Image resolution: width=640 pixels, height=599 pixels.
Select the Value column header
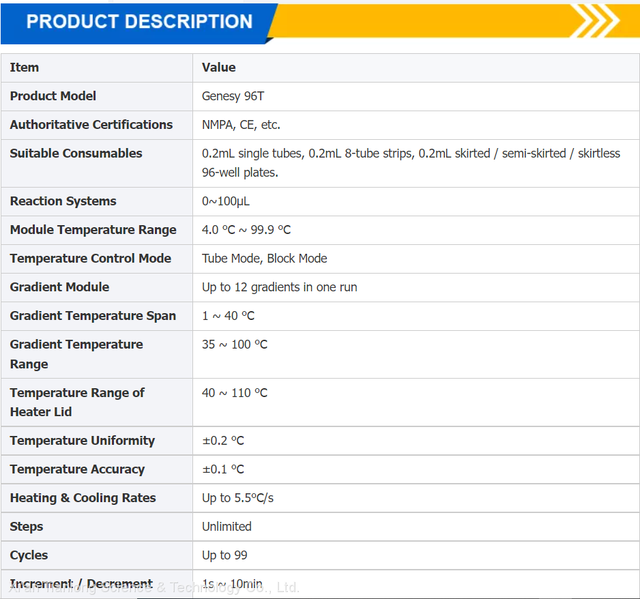(x=218, y=68)
